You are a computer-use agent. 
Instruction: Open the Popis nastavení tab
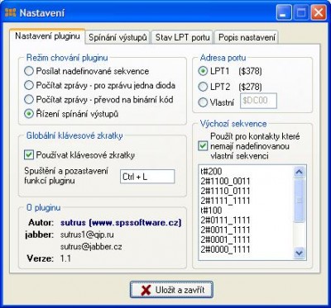[x=247, y=37]
